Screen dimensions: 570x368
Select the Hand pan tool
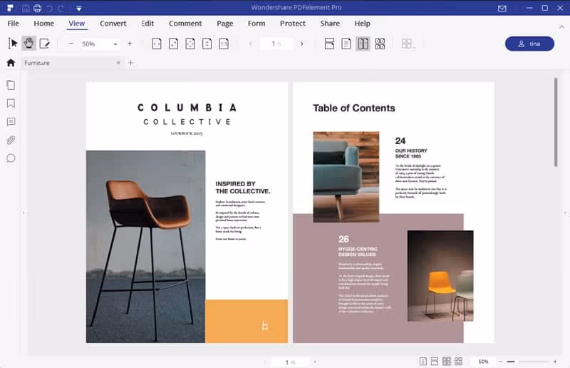[29, 44]
